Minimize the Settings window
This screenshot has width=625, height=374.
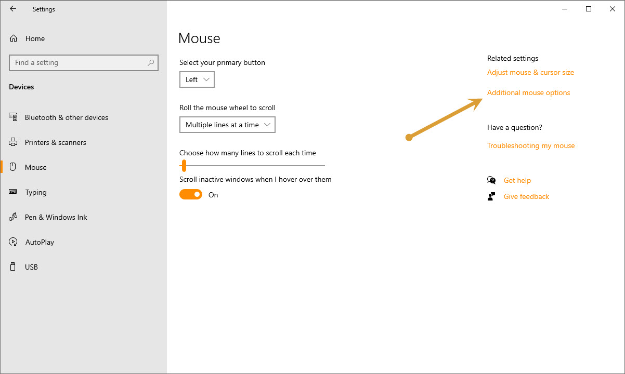coord(565,9)
